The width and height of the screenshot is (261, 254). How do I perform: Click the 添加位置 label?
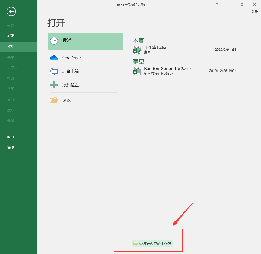point(71,85)
